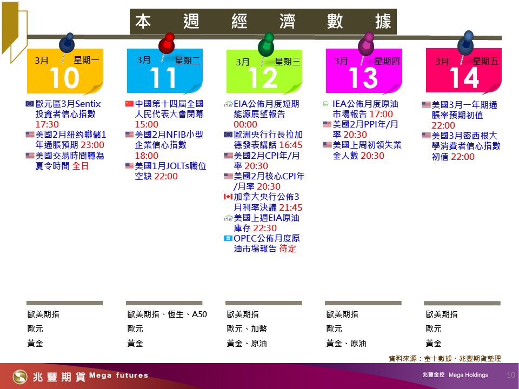Viewport: 519px width, 389px height.
Task: Click the page number 10
Action: [510, 375]
